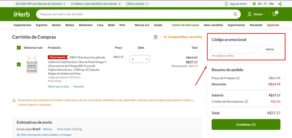
Task: Open the Suplementos menu
Action: tap(22, 25)
